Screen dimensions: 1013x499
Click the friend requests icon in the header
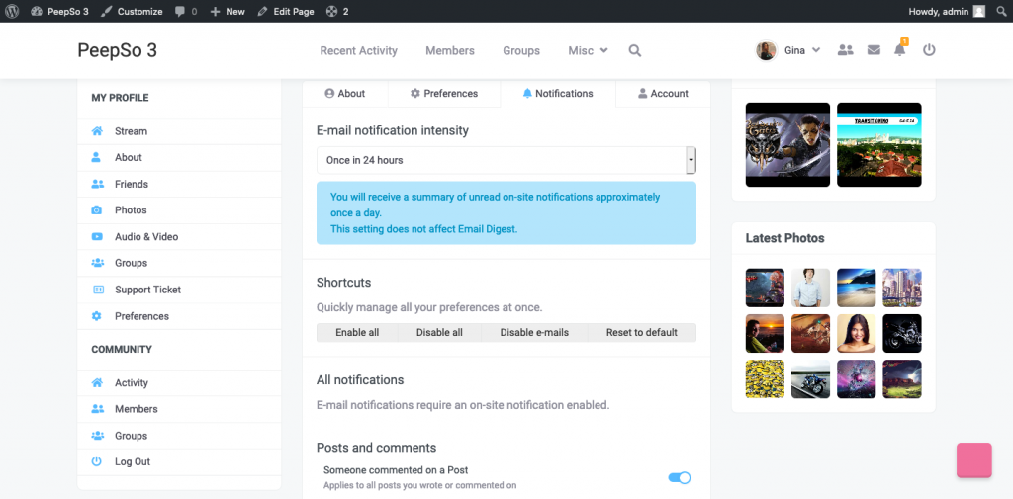845,50
